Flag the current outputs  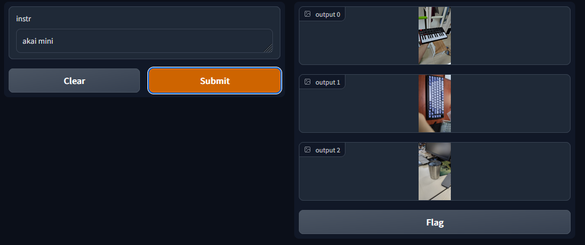point(435,222)
